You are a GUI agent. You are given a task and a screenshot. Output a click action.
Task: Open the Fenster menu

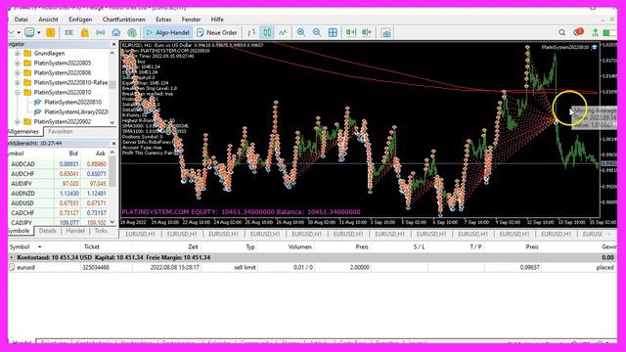click(x=192, y=20)
